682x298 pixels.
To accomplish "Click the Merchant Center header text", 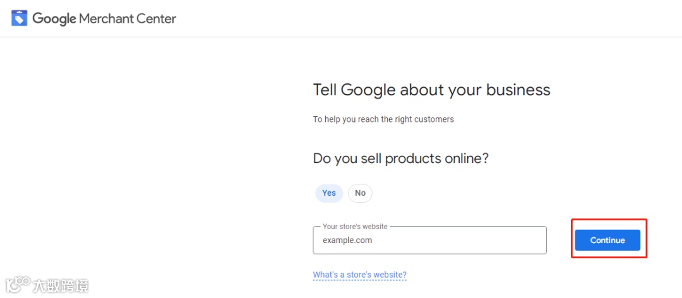I will coord(128,18).
